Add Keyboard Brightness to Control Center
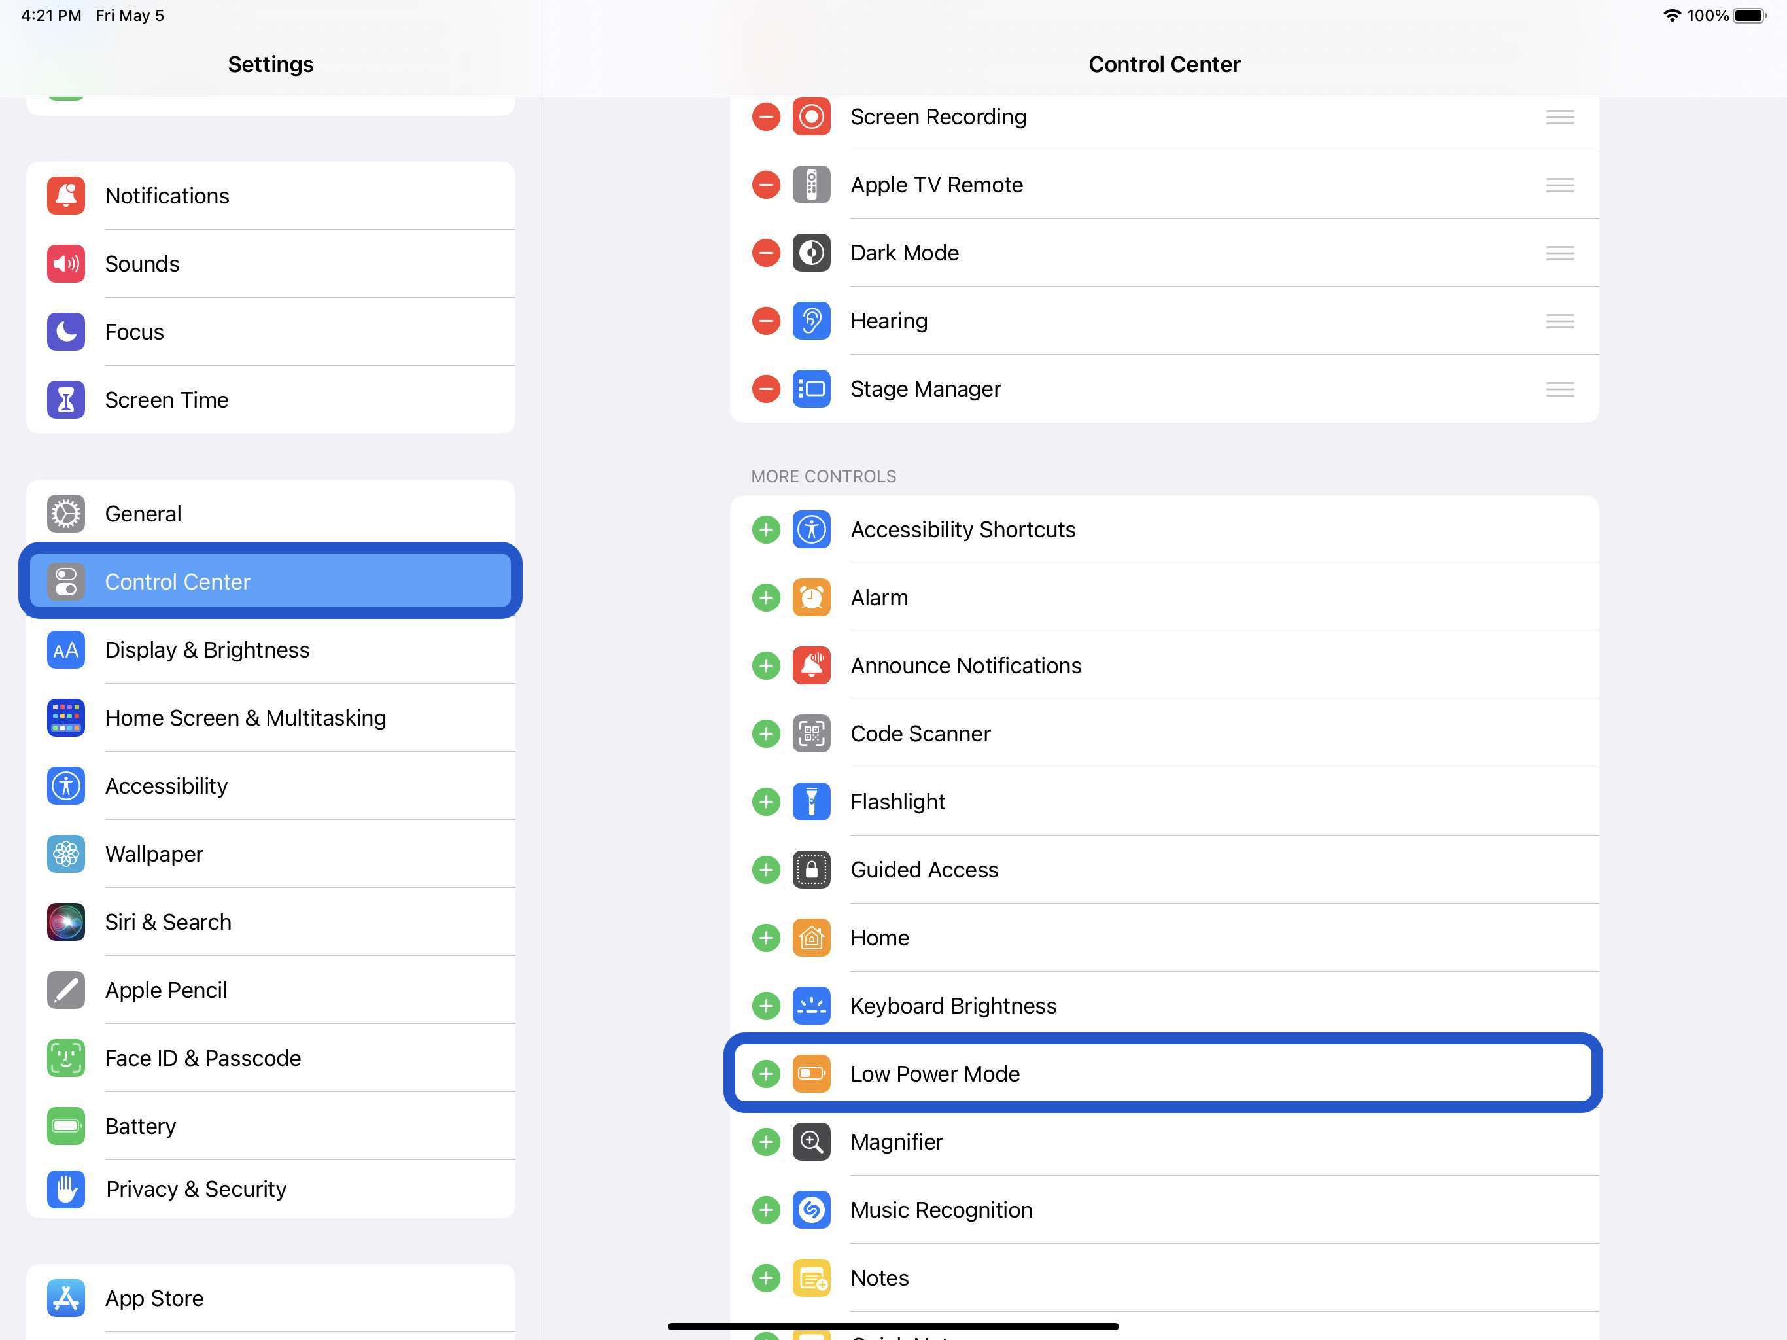 point(765,1005)
